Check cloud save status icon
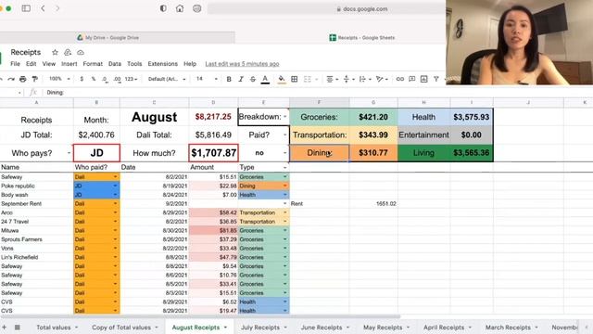593x334 pixels. (x=81, y=52)
